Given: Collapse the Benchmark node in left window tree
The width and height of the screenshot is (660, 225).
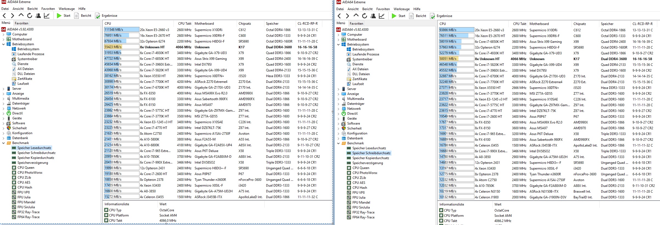Looking at the screenshot, I should click(x=3, y=143).
